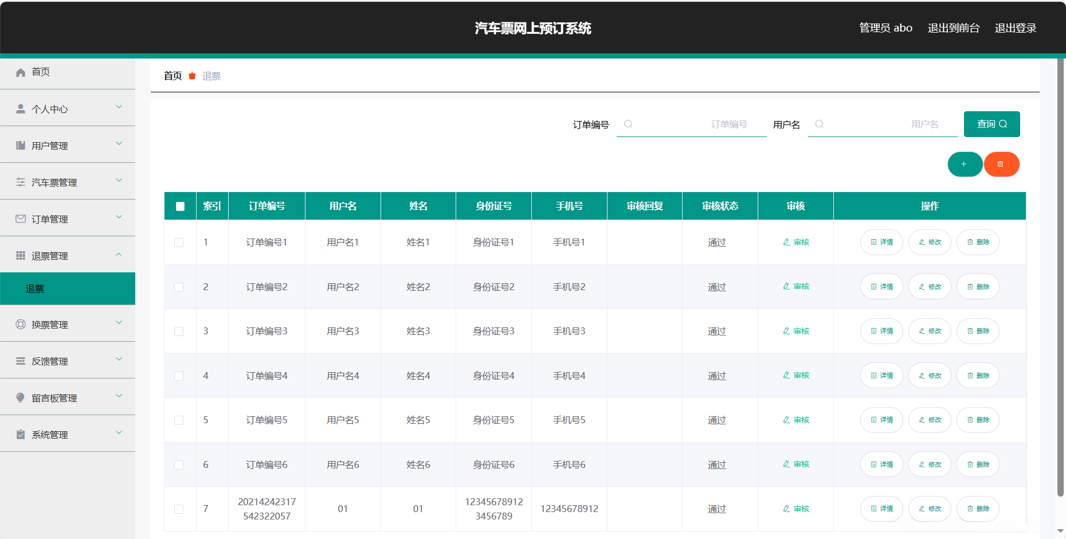Image resolution: width=1066 pixels, height=539 pixels.
Task: Tick the checkbox for row 20214242317542322057
Action: (179, 509)
